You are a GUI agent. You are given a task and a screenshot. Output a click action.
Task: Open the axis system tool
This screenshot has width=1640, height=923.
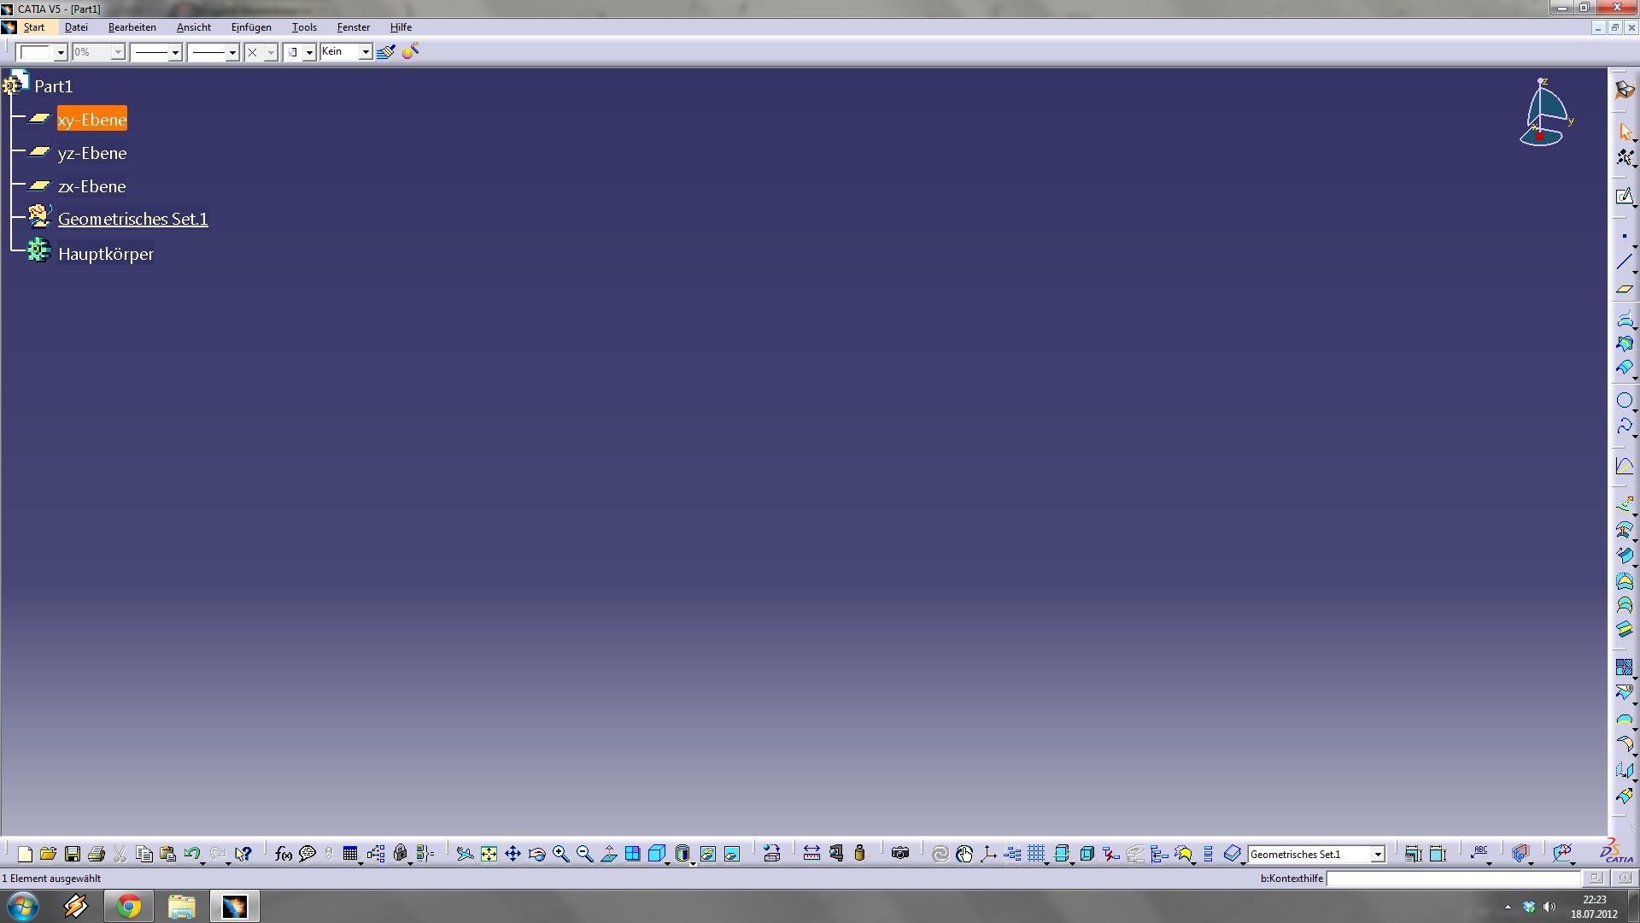pyautogui.click(x=989, y=854)
